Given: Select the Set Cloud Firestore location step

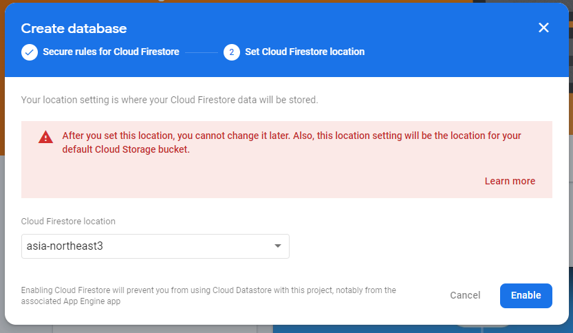Looking at the screenshot, I should (x=305, y=52).
